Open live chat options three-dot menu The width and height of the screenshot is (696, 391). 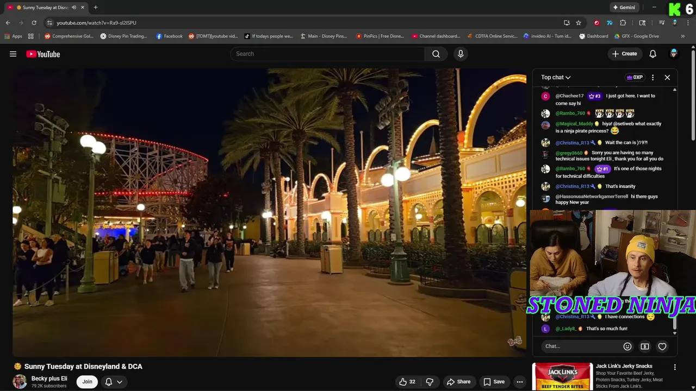tap(652, 77)
